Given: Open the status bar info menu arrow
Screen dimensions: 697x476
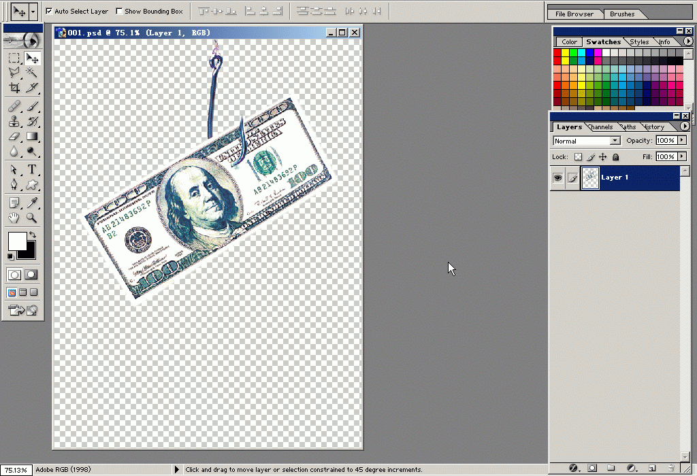Looking at the screenshot, I should point(176,469).
